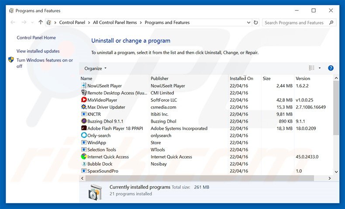Image resolution: width=345 pixels, height=209 pixels.
Task: Click the Internet Quick Access globe icon
Action: [x=84, y=157]
